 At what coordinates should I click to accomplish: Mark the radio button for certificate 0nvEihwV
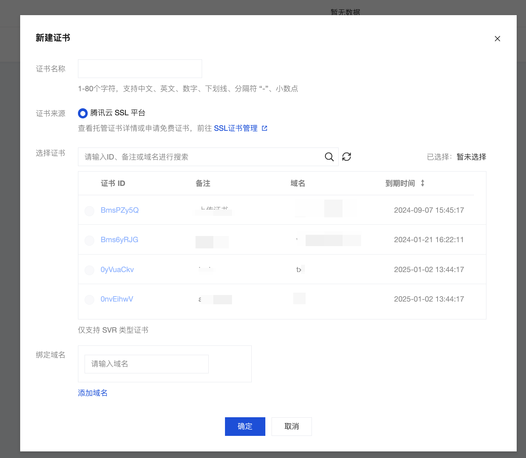[90, 300]
